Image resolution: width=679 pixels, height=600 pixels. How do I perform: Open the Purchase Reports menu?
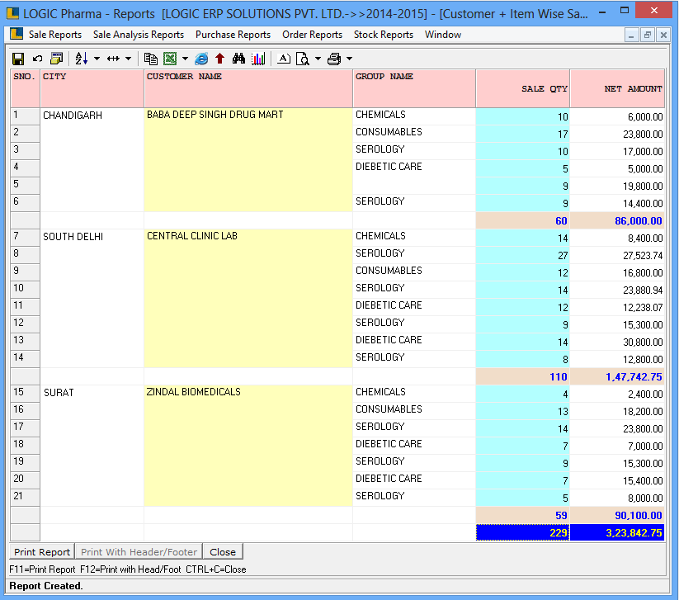tap(233, 35)
